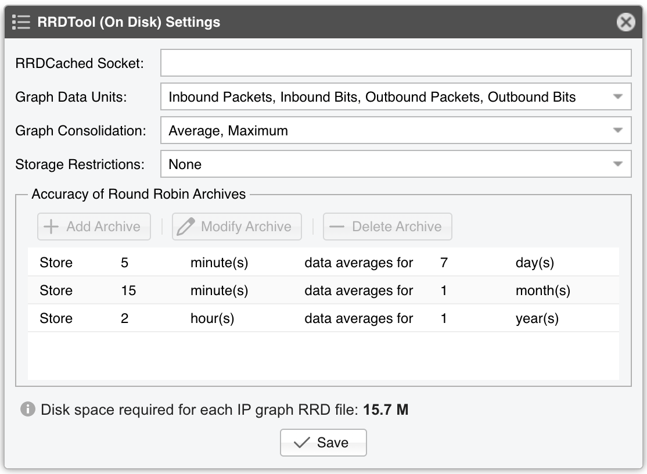Screen dimensions: 647x474
Task: Select the 2 hour(s) archive row
Action: pos(323,318)
